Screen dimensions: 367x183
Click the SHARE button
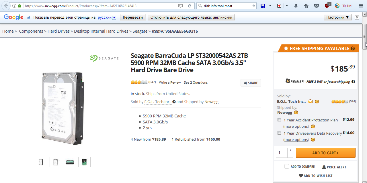pos(251,83)
